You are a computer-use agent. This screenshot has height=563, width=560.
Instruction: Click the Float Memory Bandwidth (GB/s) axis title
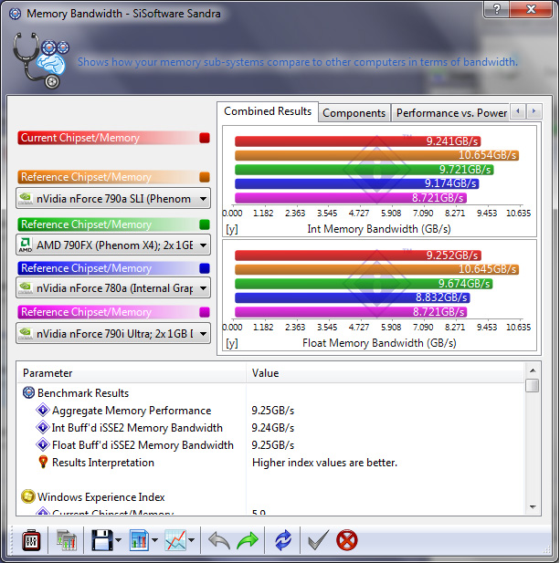click(x=379, y=343)
